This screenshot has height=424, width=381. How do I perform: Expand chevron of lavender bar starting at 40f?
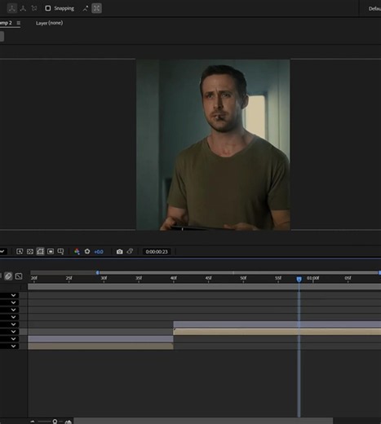coord(13,325)
